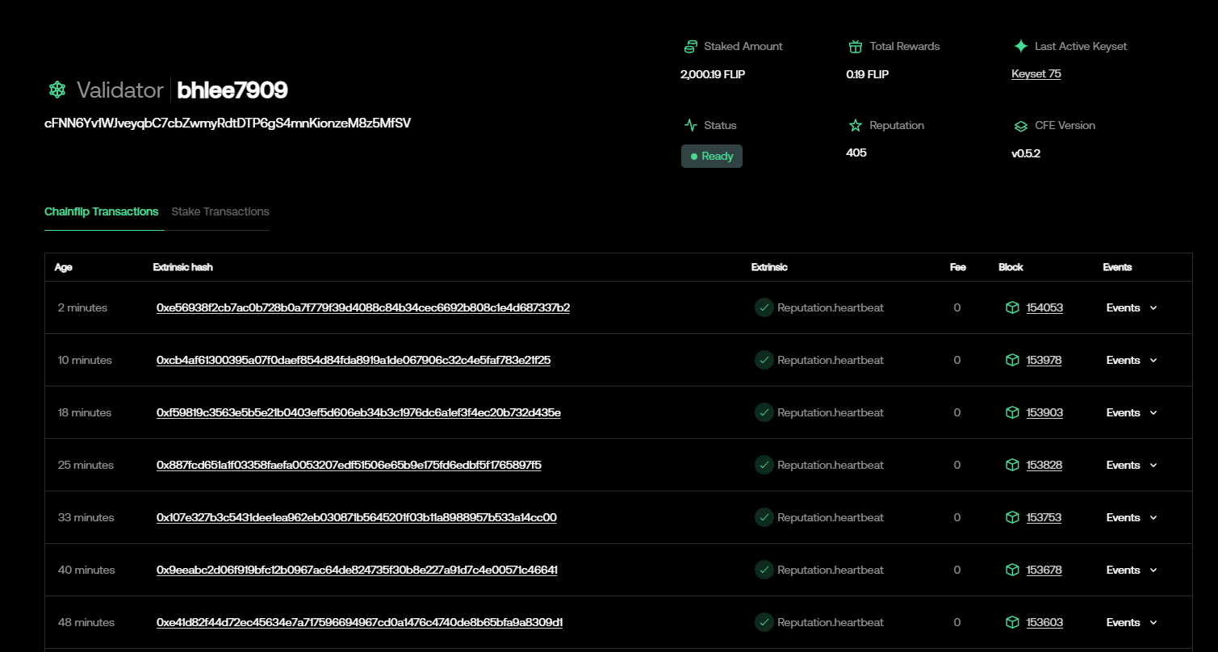The height and width of the screenshot is (652, 1218).
Task: Expand Events for block 153753 row
Action: [x=1132, y=517]
